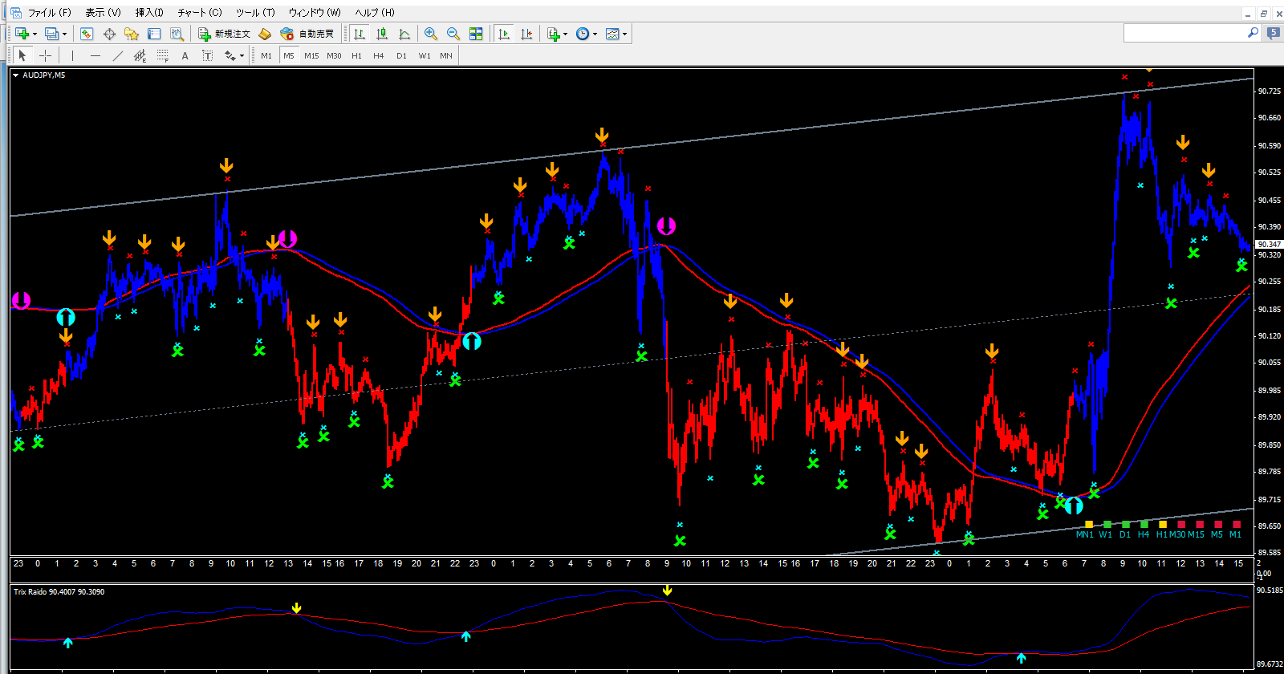This screenshot has width=1284, height=674.
Task: Select the equidistant channel tool
Action: [x=140, y=55]
